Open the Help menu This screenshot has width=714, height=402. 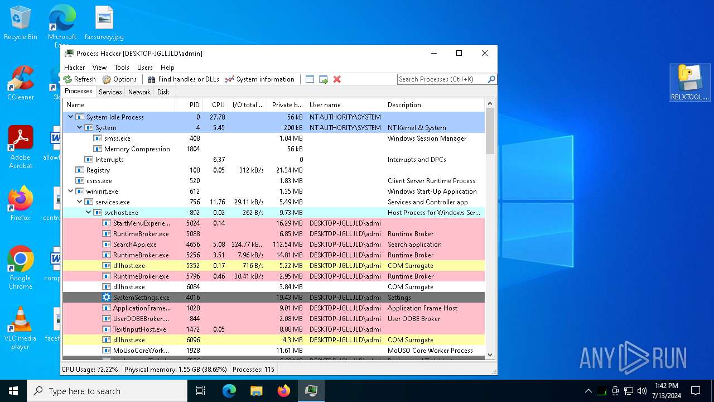tap(167, 67)
